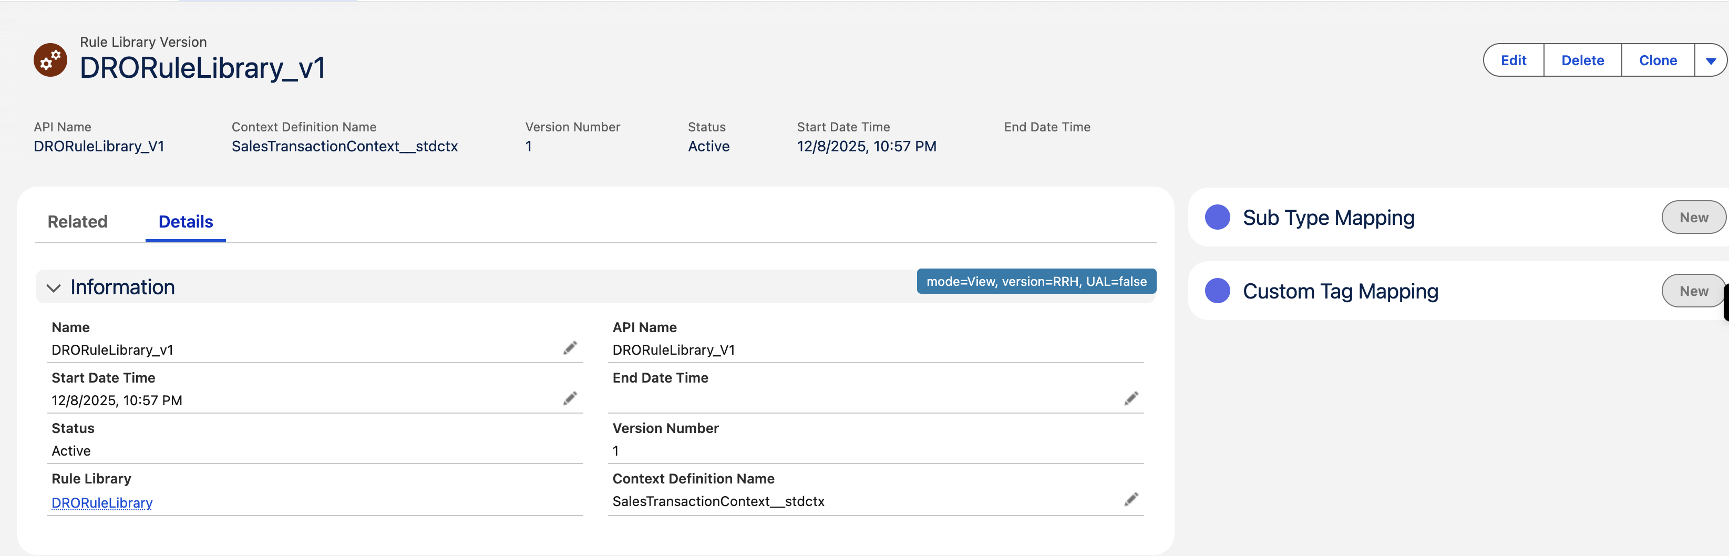Create New Sub Type Mapping

click(1693, 218)
